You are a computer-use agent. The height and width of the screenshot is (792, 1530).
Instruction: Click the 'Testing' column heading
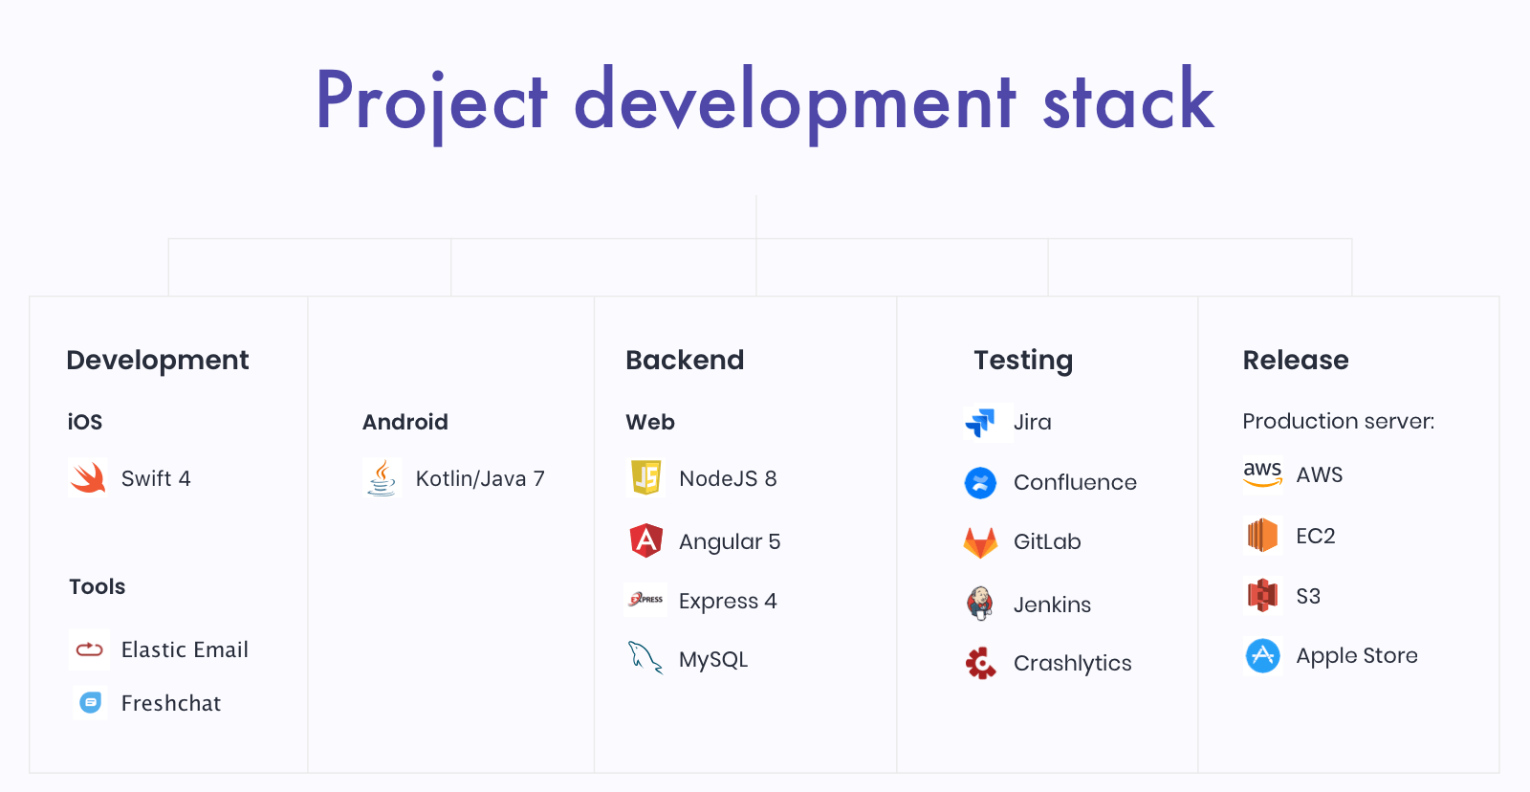click(1023, 360)
